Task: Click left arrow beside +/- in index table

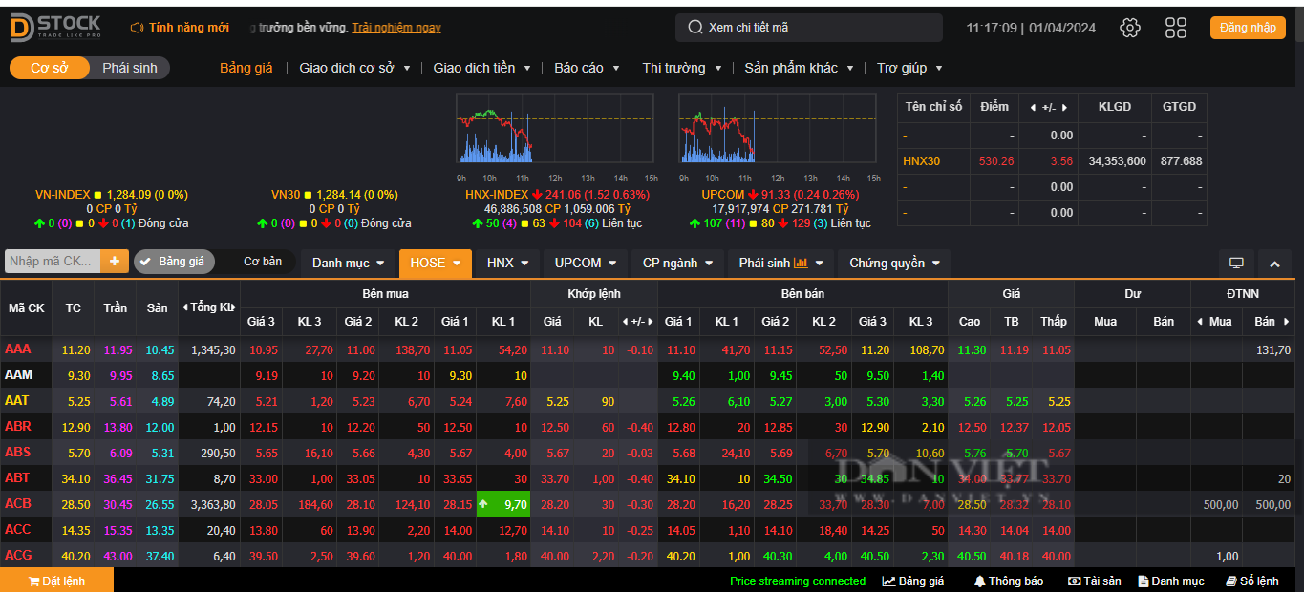Action: 1032,107
